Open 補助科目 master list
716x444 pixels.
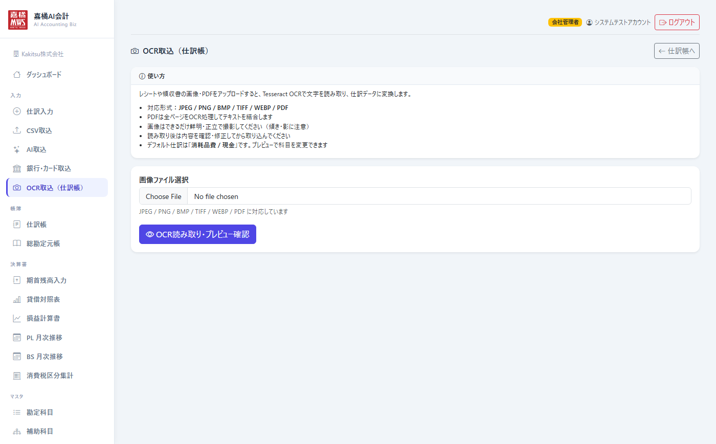coord(57,431)
